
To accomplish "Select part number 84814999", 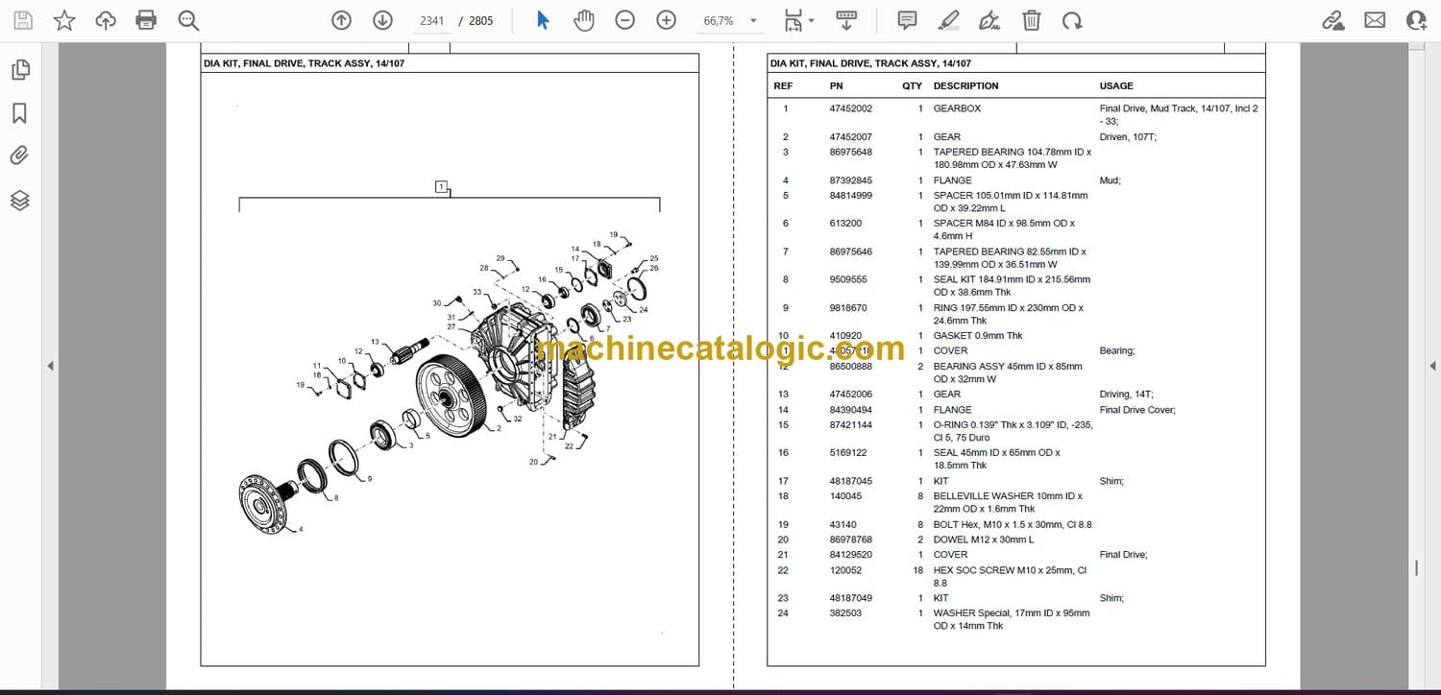I will point(851,196).
